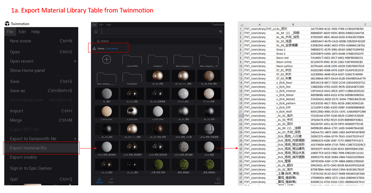
Task: Select row 22 header in the spreadsheet
Action: click(240, 116)
